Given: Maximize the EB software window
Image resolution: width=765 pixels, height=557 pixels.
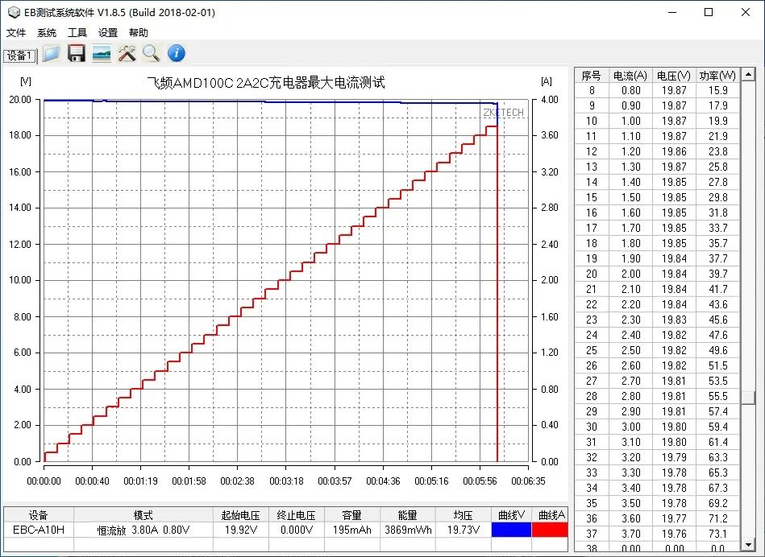Looking at the screenshot, I should click(x=709, y=12).
